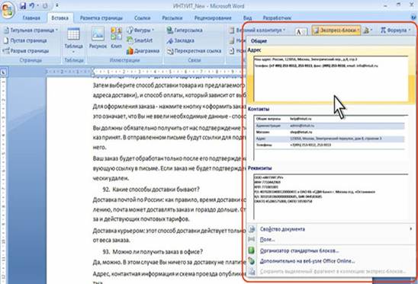Image resolution: width=418 pixels, height=284 pixels.
Task: Open the Клип clip art pane
Action: [x=116, y=38]
